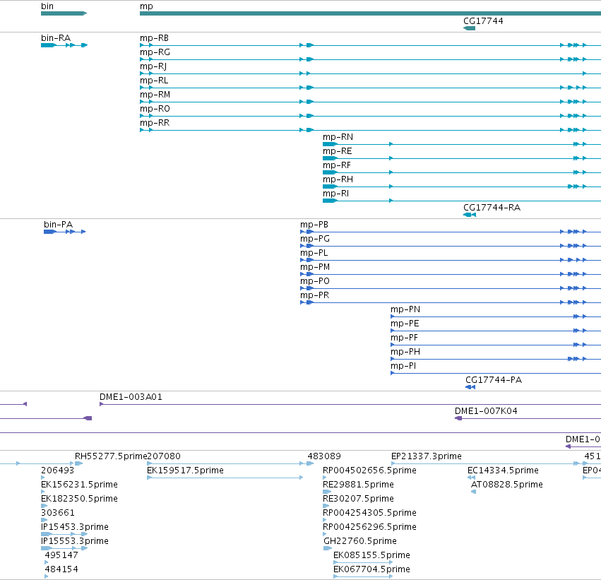Select transcript mp-RI
The image size is (601, 580).
(x=335, y=194)
